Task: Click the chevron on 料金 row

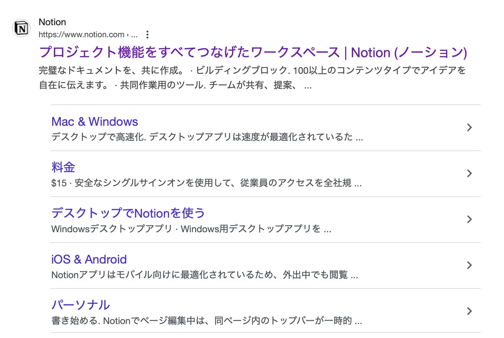Action: click(x=470, y=173)
